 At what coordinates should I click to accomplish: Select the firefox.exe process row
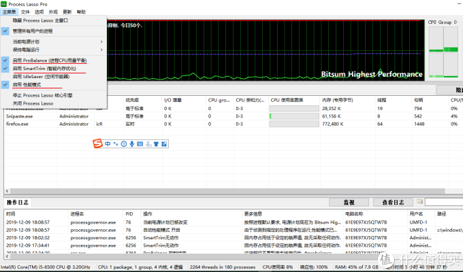[x=234, y=124]
